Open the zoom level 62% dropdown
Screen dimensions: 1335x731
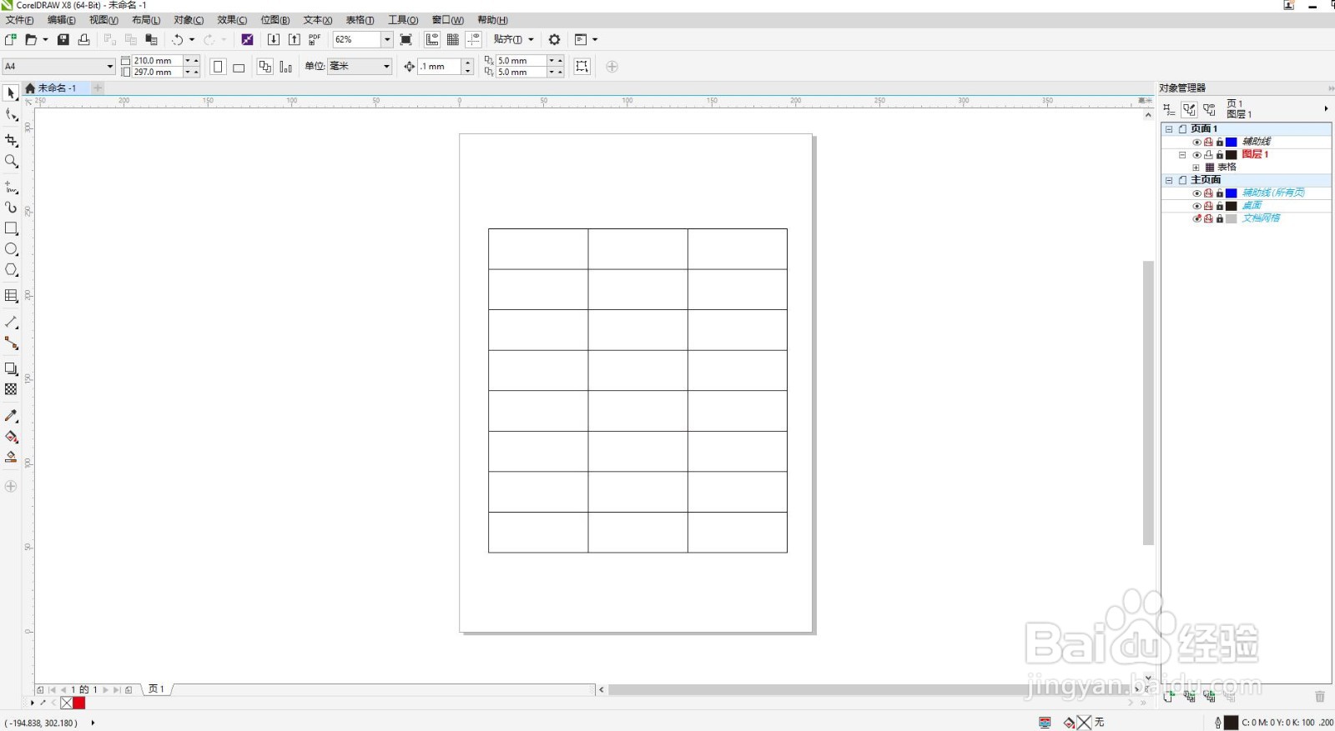click(387, 39)
